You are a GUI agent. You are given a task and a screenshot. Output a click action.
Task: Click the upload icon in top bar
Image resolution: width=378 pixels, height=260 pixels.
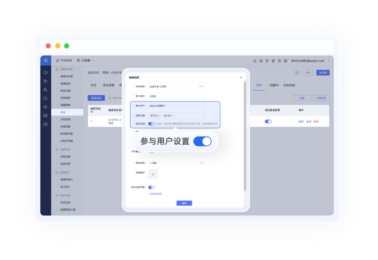pos(255,61)
